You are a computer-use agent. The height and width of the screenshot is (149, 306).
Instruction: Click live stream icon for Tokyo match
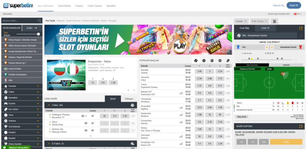(x=86, y=123)
